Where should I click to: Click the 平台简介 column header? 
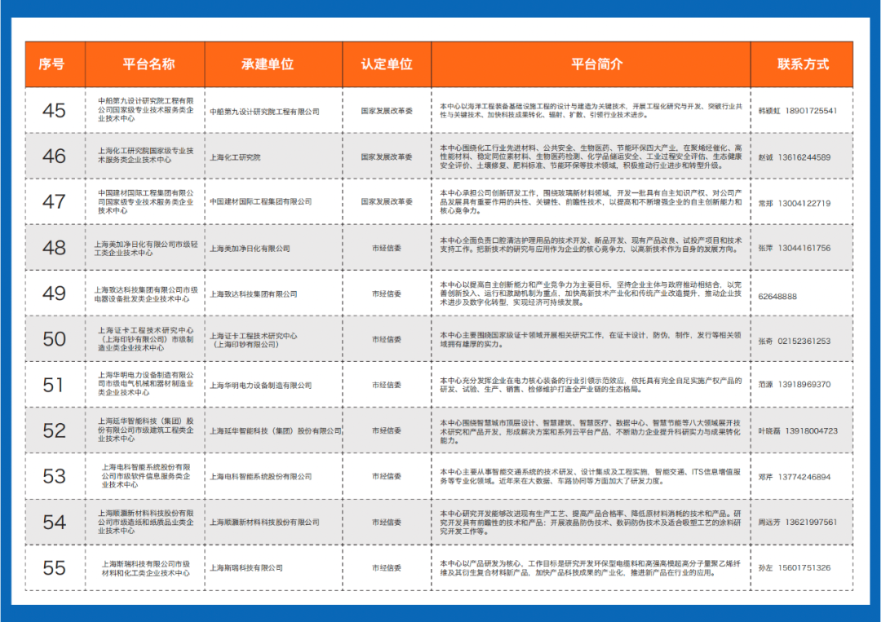point(596,64)
